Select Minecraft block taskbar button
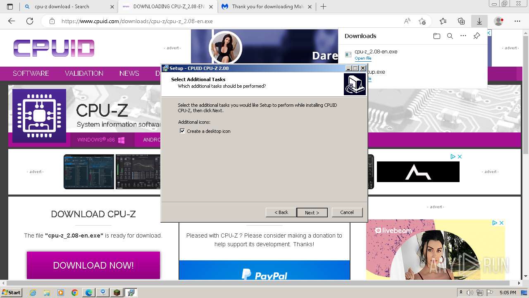Viewport: 529px width, 298px height. pyautogui.click(x=117, y=293)
